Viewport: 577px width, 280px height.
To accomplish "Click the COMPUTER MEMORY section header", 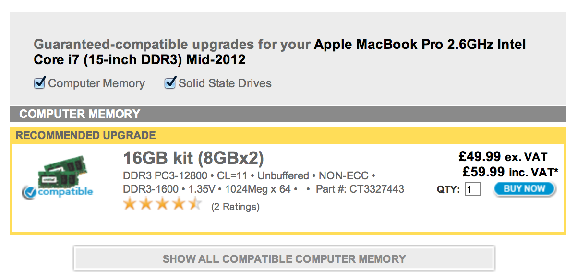I will 80,114.
